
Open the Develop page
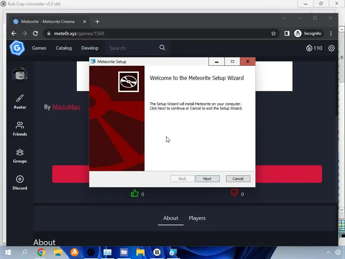click(90, 48)
